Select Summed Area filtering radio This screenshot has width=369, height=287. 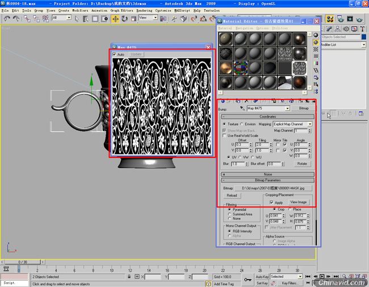[229, 214]
